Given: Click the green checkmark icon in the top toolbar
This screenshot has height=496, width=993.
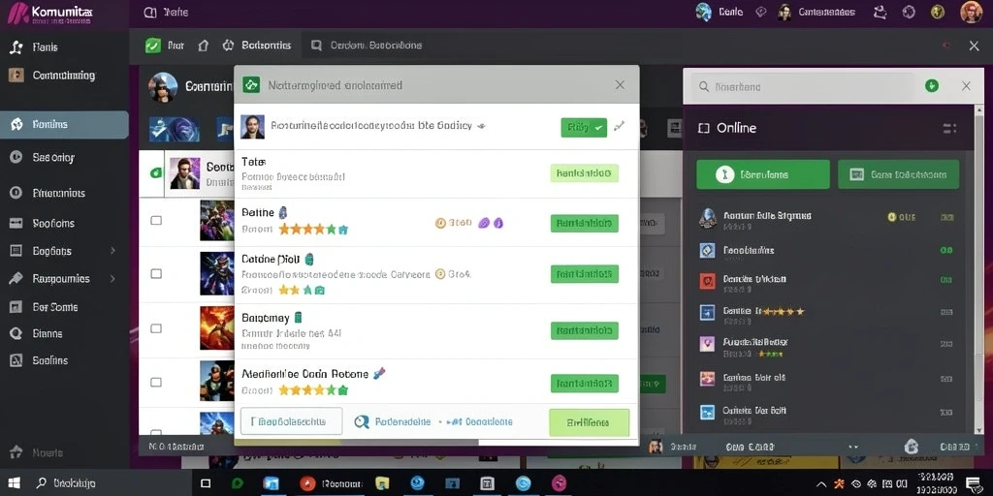Looking at the screenshot, I should tap(152, 46).
